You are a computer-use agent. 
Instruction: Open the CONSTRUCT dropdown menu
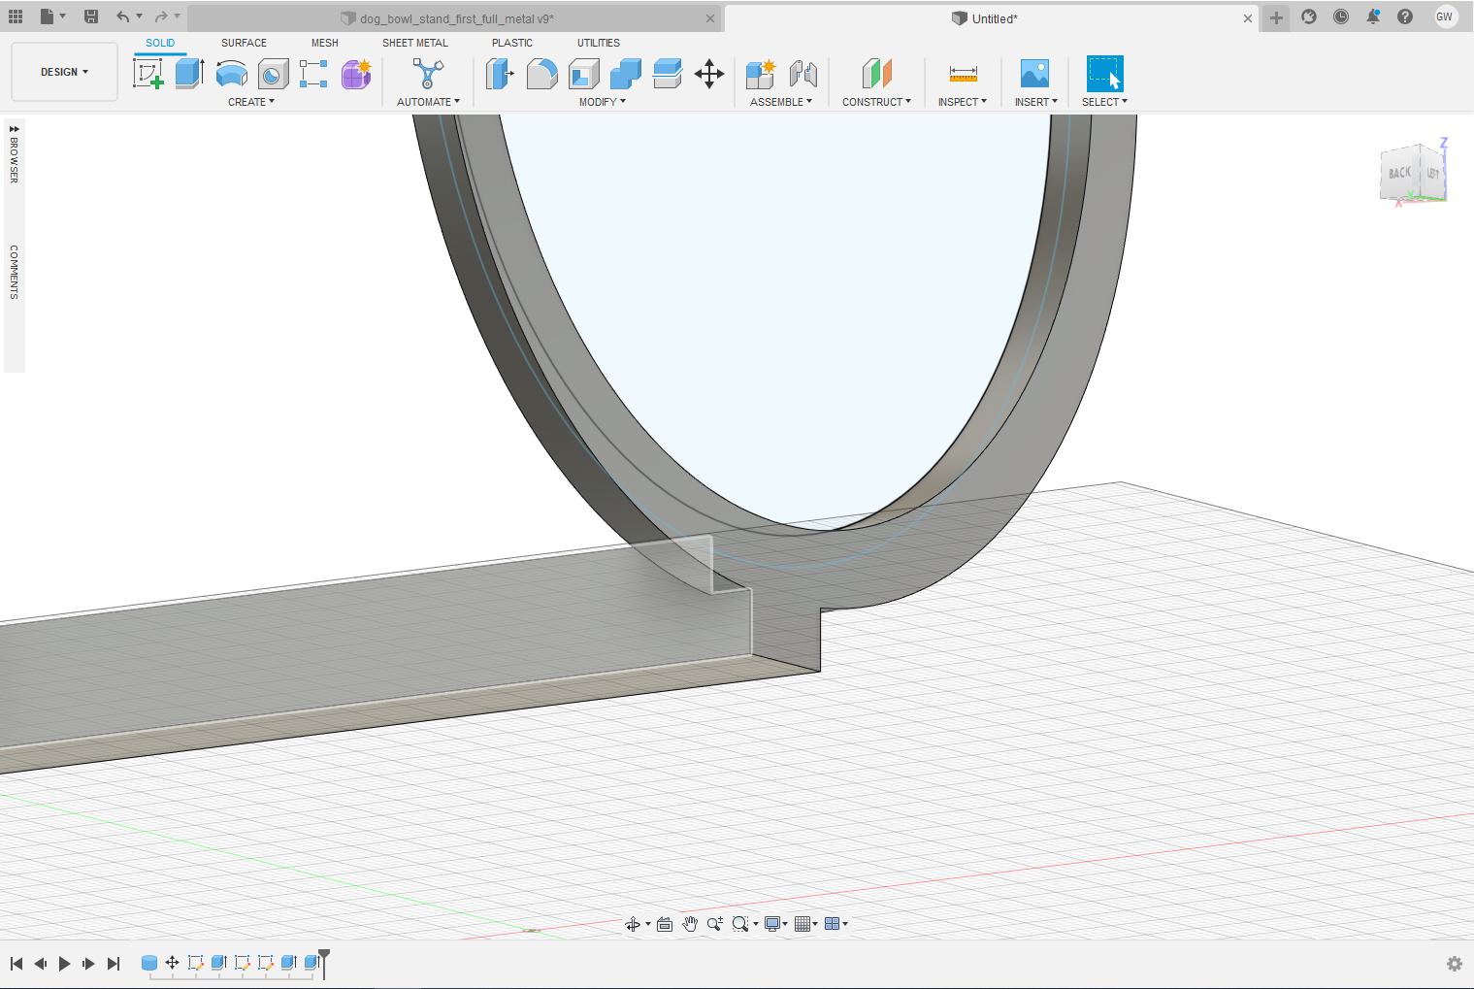pyautogui.click(x=875, y=102)
